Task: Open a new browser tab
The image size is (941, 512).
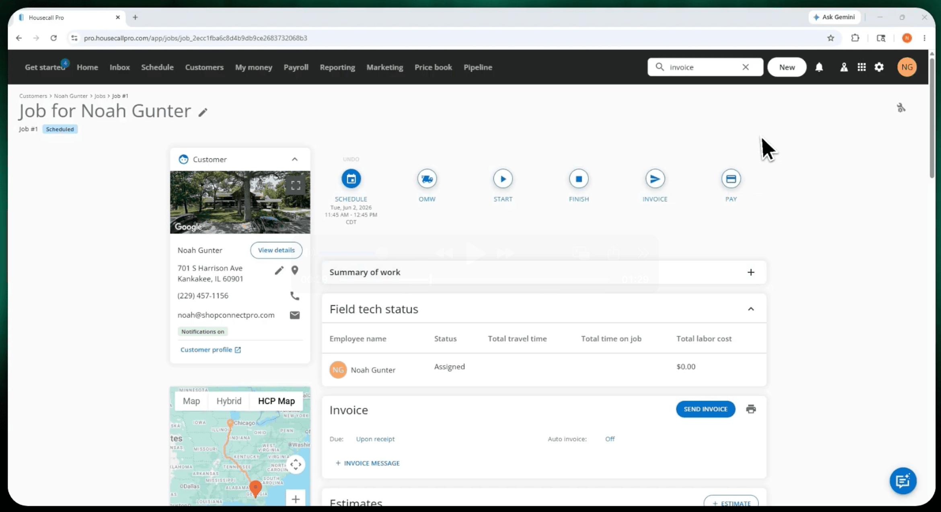Action: (135, 17)
